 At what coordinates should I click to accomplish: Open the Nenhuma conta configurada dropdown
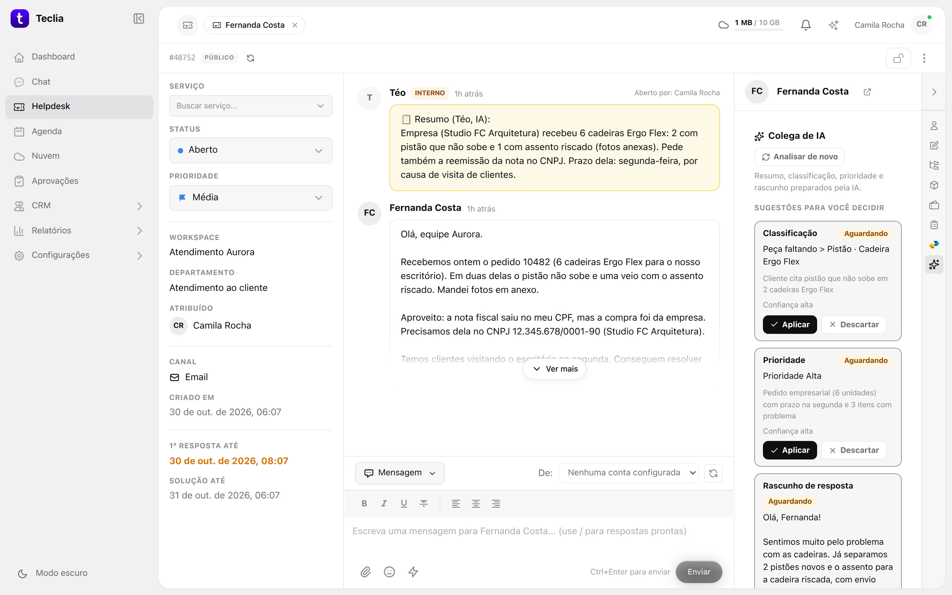point(628,473)
